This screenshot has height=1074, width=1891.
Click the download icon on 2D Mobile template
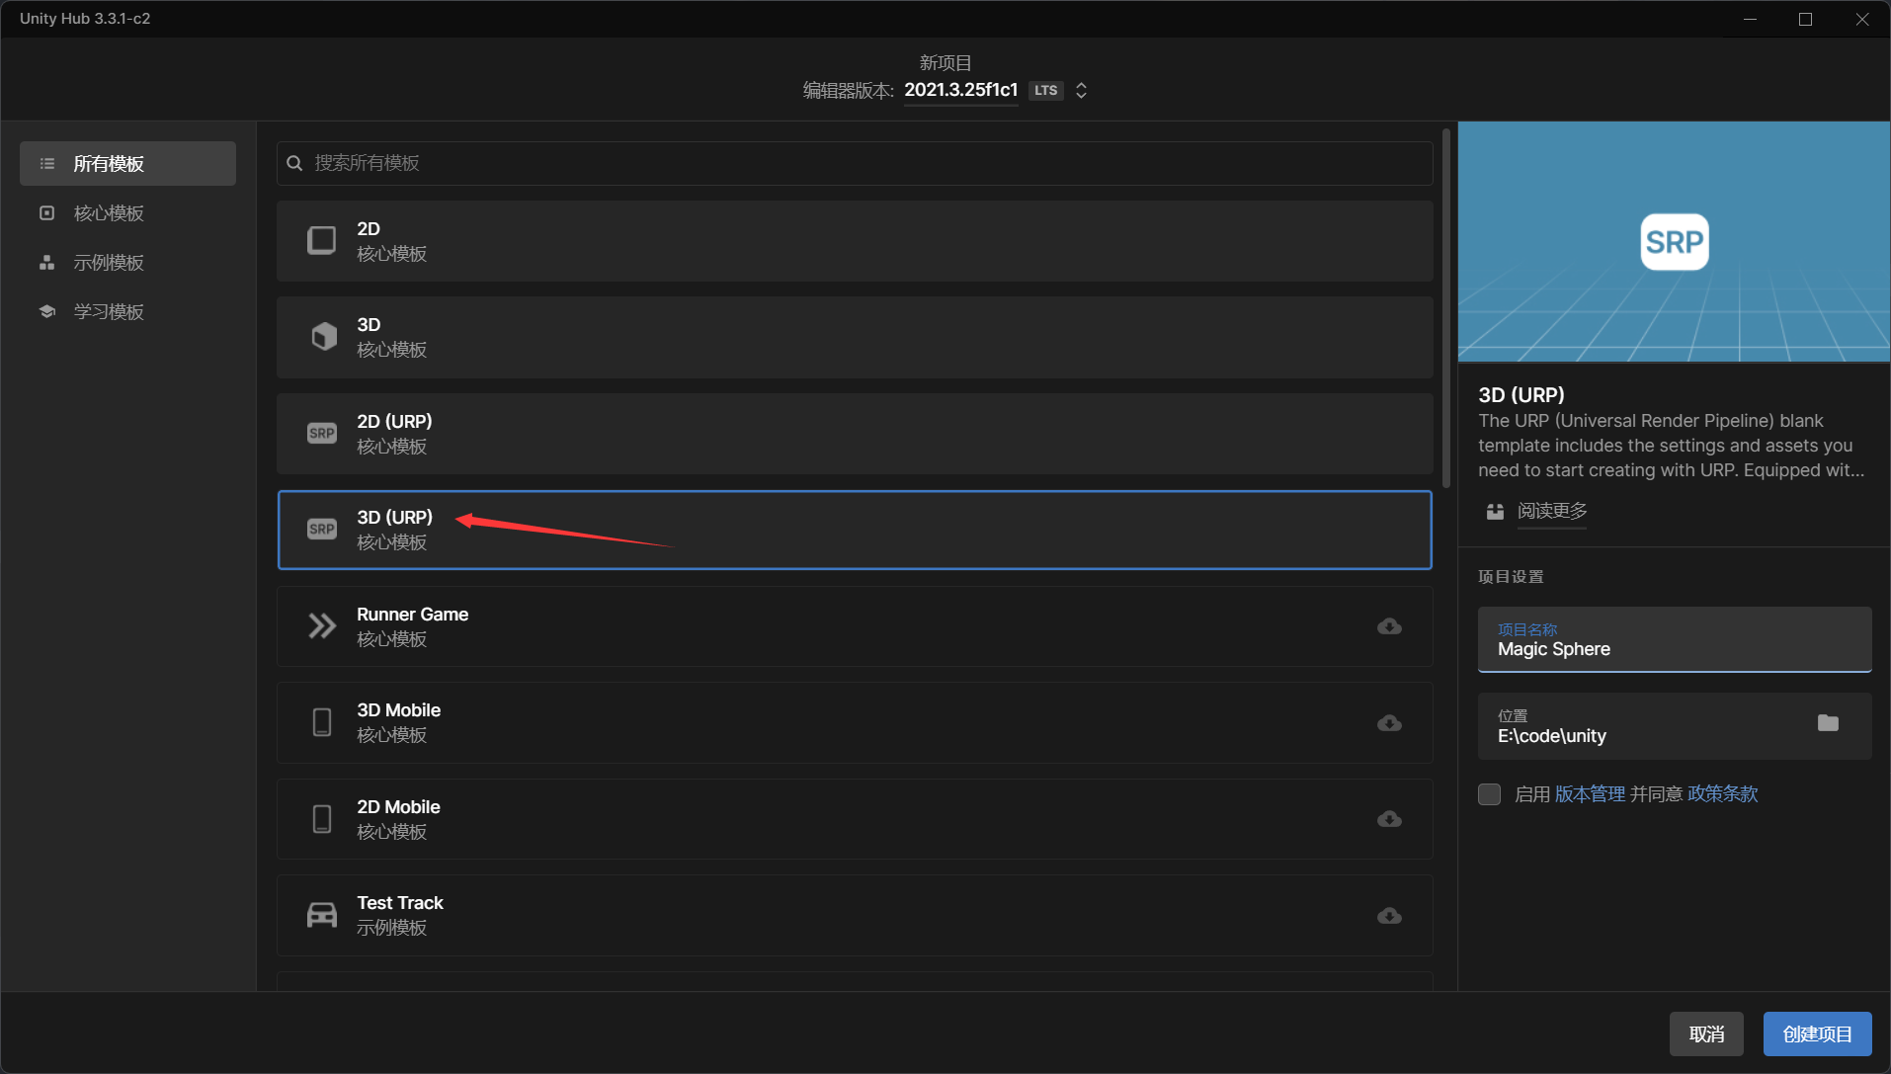coord(1389,819)
